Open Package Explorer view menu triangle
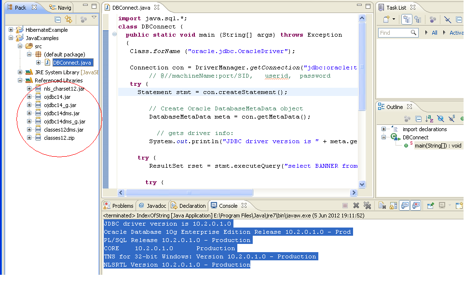 point(94,17)
